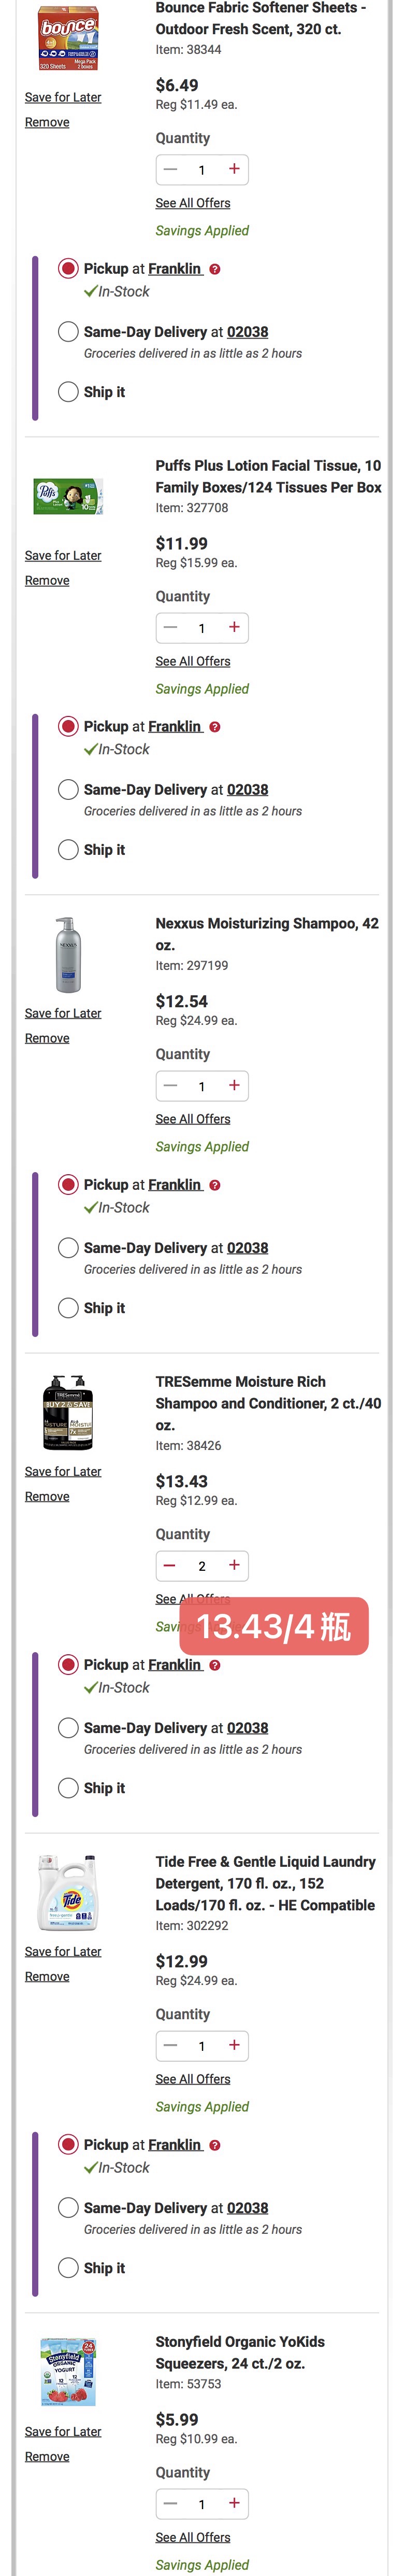Select Ship it option for Nexxus Shampoo
The height and width of the screenshot is (2576, 404).
[x=68, y=1307]
